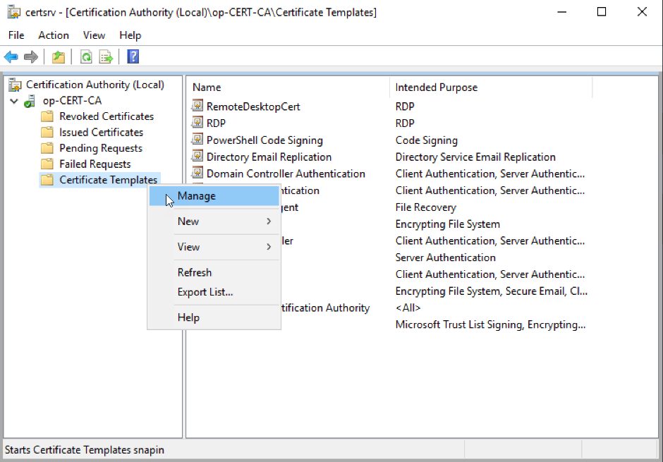Click Directory Service Email Replication purpose cell
Image resolution: width=663 pixels, height=462 pixels.
[475, 157]
